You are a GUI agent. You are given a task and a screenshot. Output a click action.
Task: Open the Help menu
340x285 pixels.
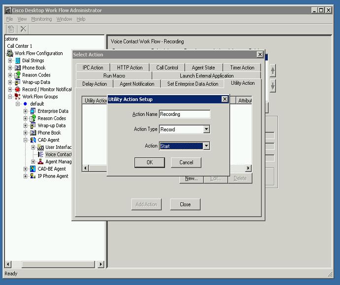pos(81,19)
